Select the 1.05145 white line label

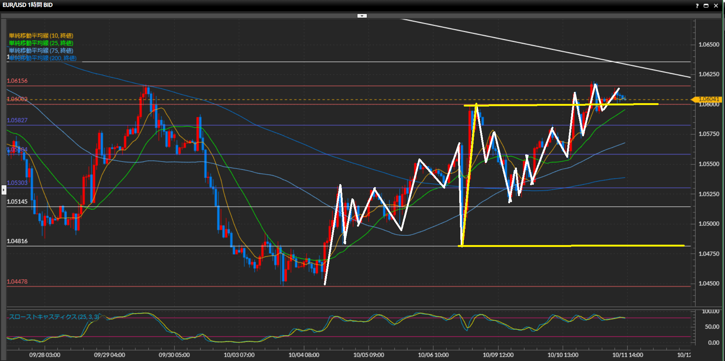point(17,202)
